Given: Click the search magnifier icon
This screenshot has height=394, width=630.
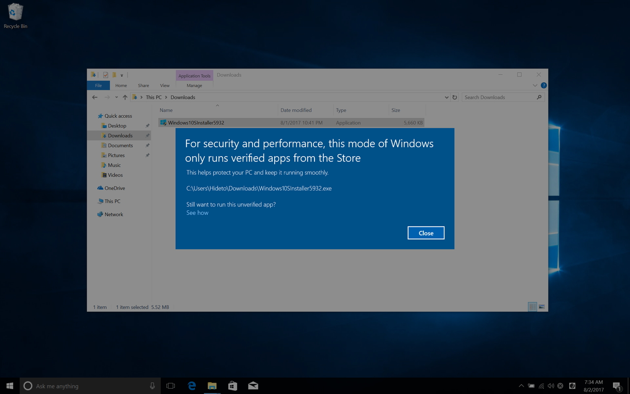Looking at the screenshot, I should [539, 98].
